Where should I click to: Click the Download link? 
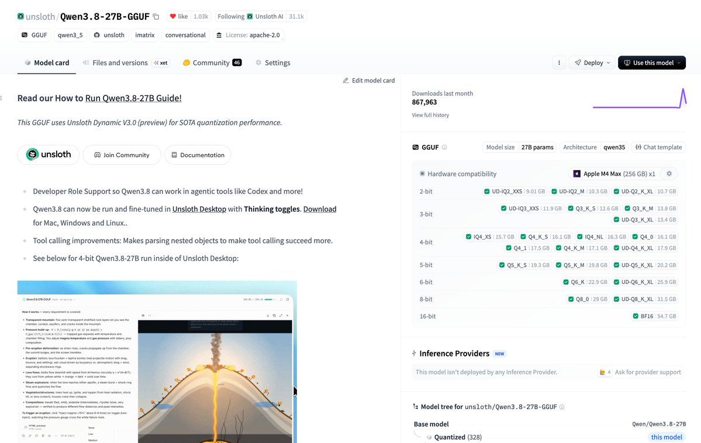320,209
